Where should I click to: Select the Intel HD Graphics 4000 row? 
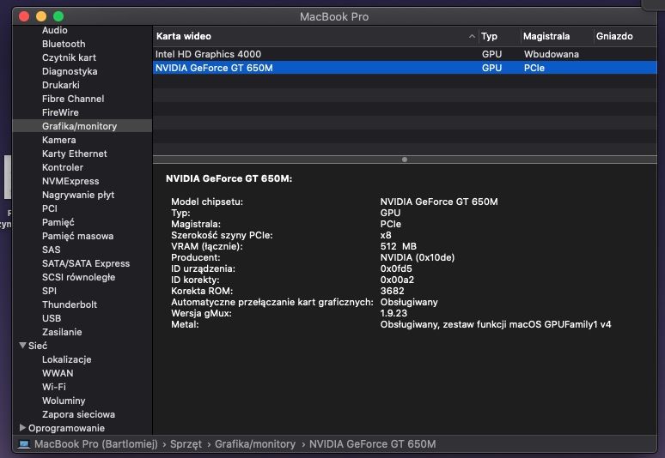[x=405, y=54]
